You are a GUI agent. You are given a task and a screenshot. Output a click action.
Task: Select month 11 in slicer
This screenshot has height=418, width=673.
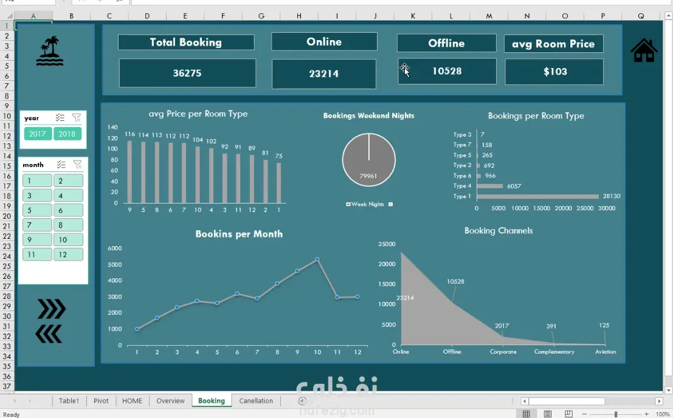[37, 254]
